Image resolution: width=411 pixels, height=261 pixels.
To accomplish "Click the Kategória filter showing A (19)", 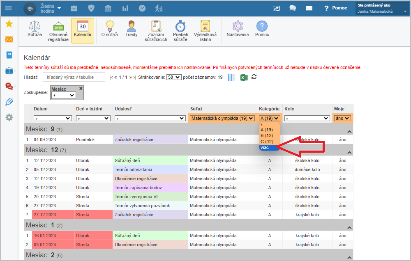I will [270, 118].
